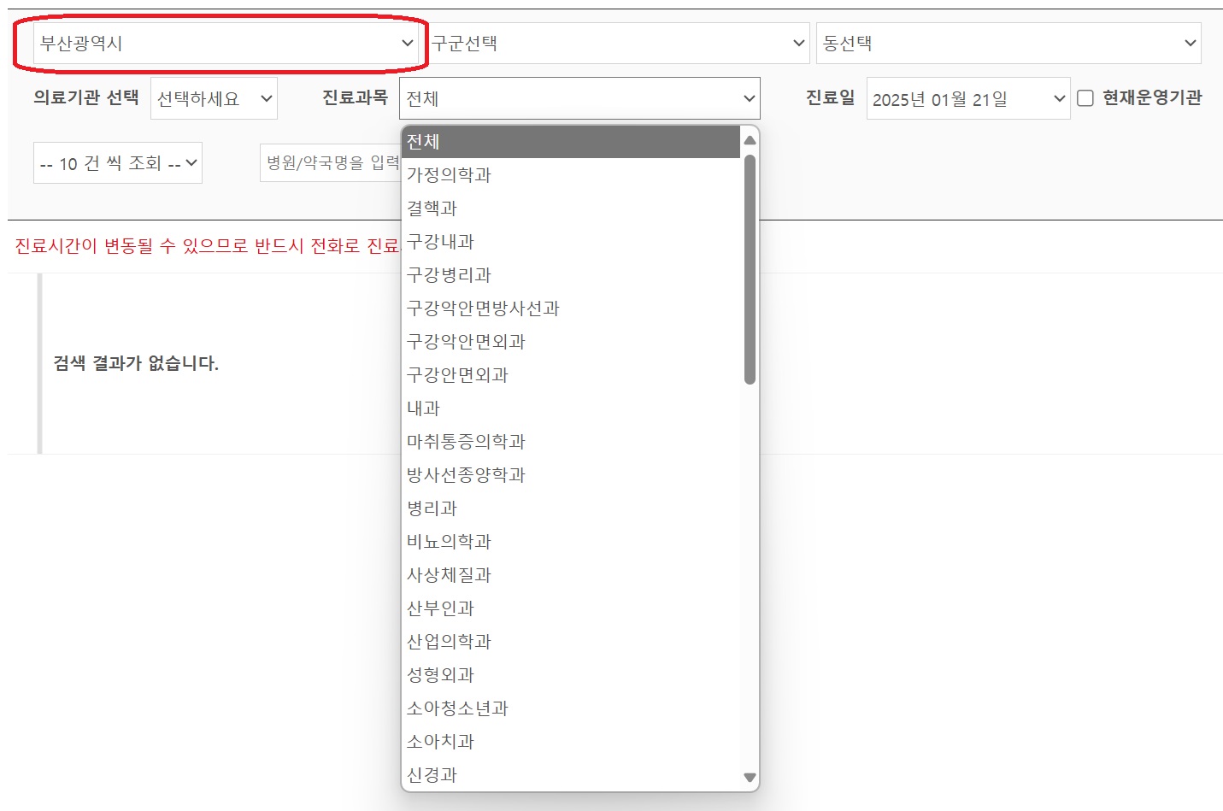The height and width of the screenshot is (811, 1223).
Task: Pick 마취통증의학과 from the open list
Action: point(466,442)
